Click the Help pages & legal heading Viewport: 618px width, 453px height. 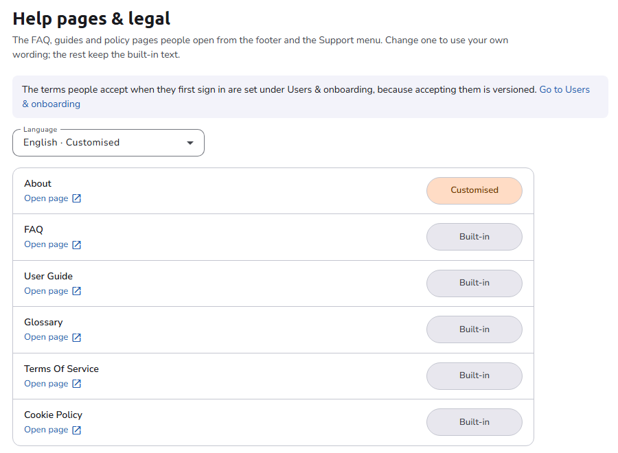point(91,19)
